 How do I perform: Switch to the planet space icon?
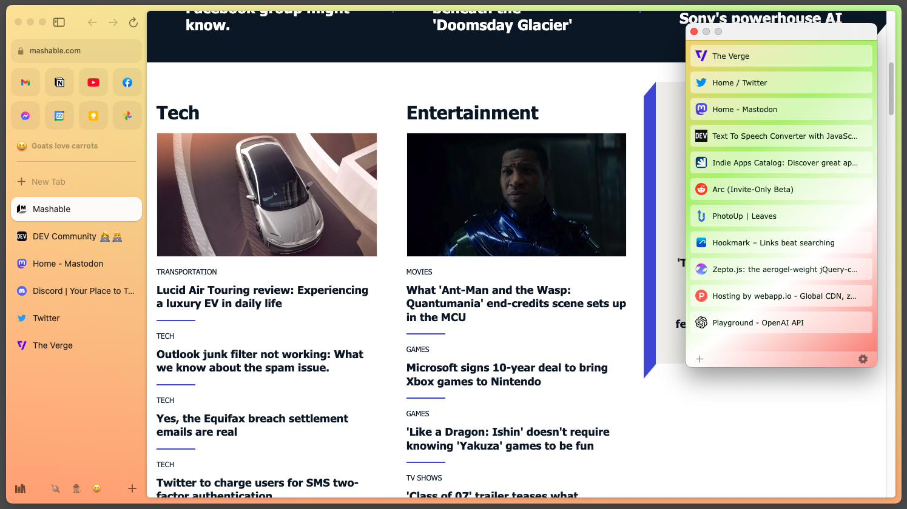coord(56,488)
